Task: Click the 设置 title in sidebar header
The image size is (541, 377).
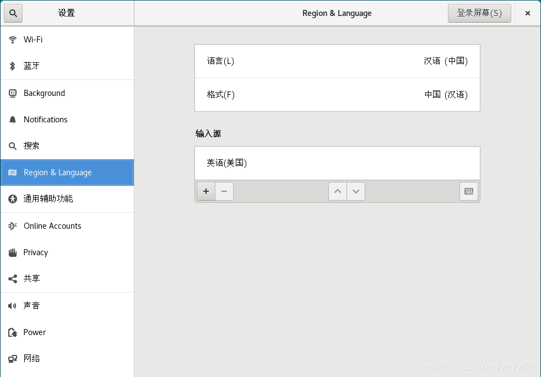Action: tap(67, 13)
